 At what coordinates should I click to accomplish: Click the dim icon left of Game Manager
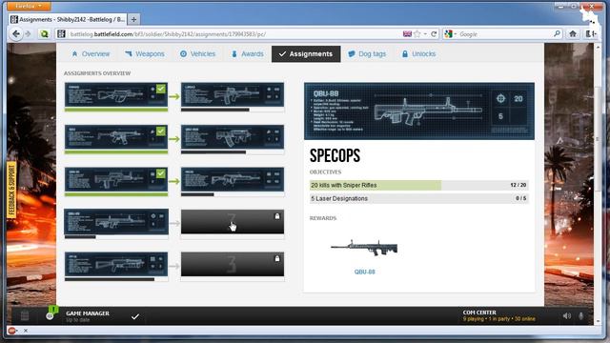pos(25,315)
